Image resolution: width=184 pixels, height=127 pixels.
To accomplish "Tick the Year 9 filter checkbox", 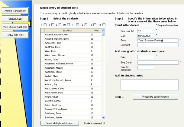I will coord(60,25).
